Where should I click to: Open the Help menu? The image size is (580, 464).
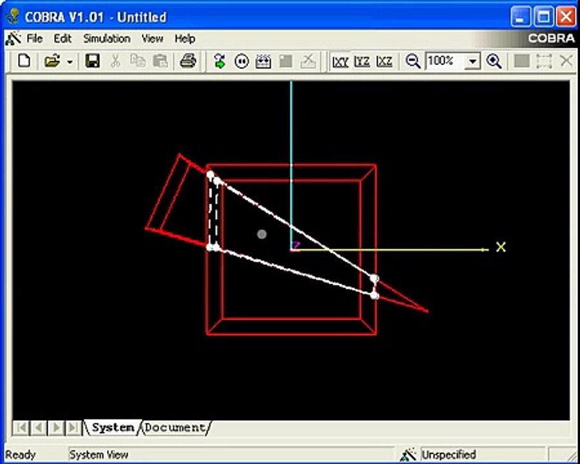click(185, 39)
